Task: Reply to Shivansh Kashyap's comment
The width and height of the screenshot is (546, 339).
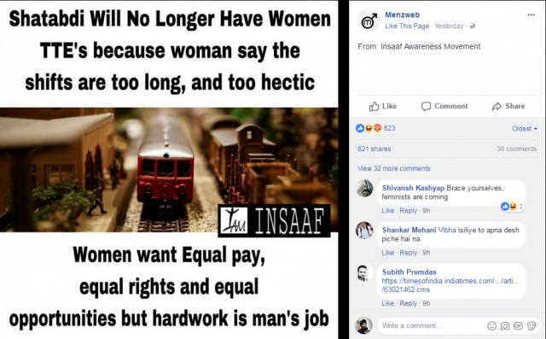Action: pos(408,210)
